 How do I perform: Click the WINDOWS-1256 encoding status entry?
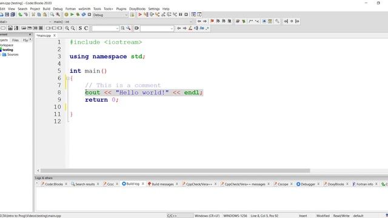pos(235,216)
